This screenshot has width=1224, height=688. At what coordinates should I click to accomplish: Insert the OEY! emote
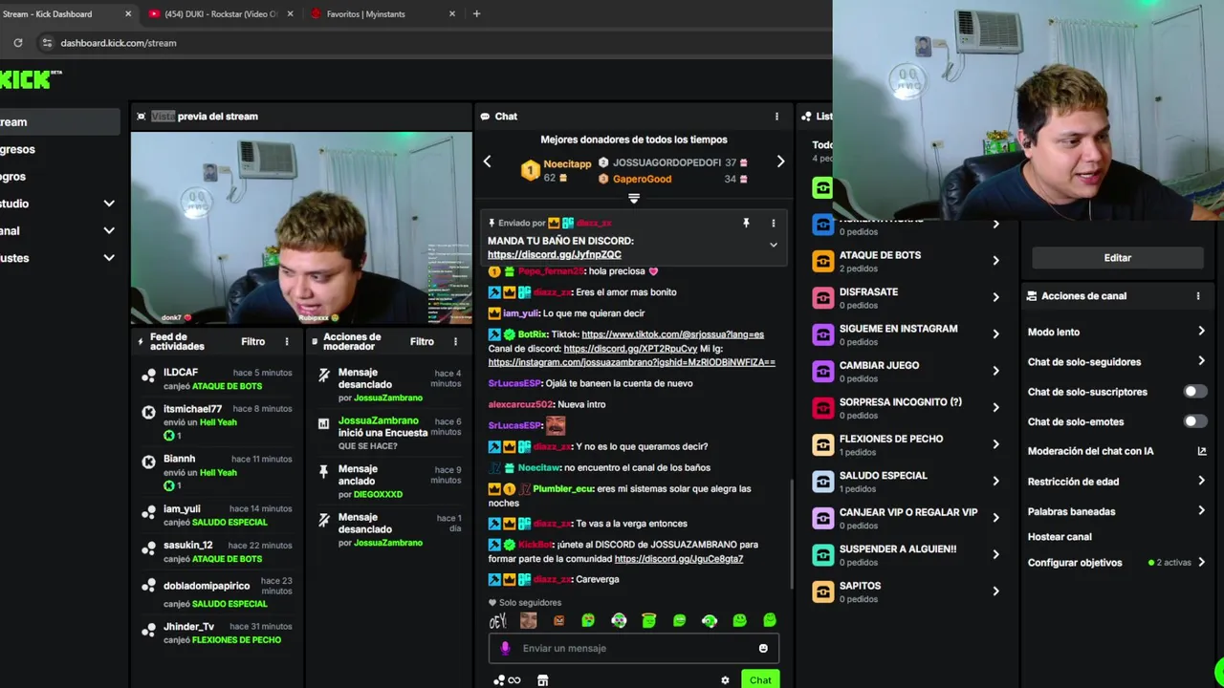coord(497,621)
